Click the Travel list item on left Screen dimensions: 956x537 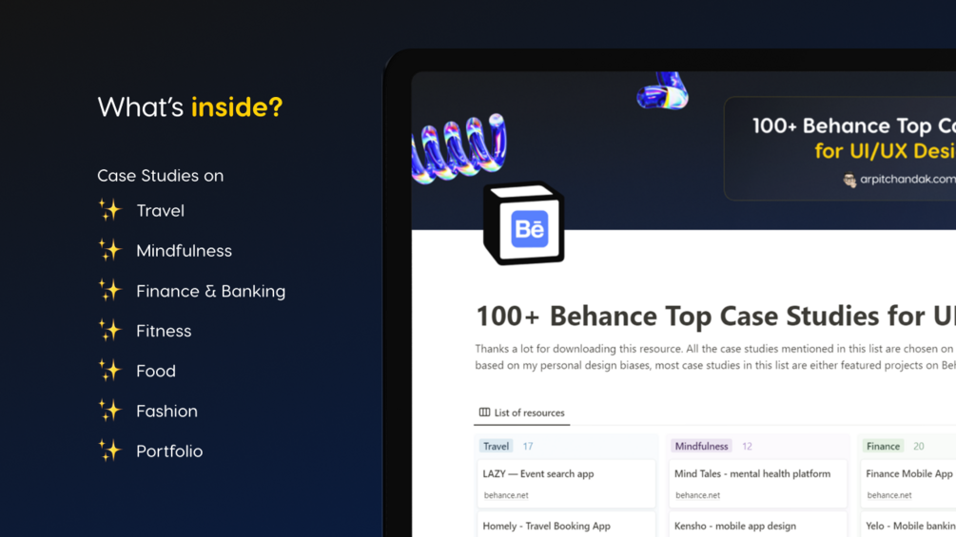pyautogui.click(x=161, y=211)
